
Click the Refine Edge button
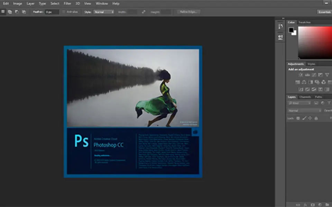tap(188, 12)
